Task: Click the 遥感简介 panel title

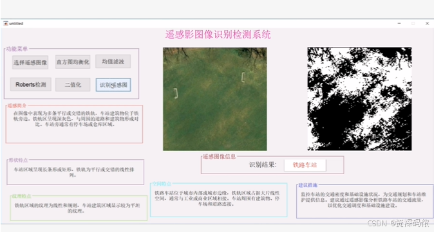Action: 17,105
